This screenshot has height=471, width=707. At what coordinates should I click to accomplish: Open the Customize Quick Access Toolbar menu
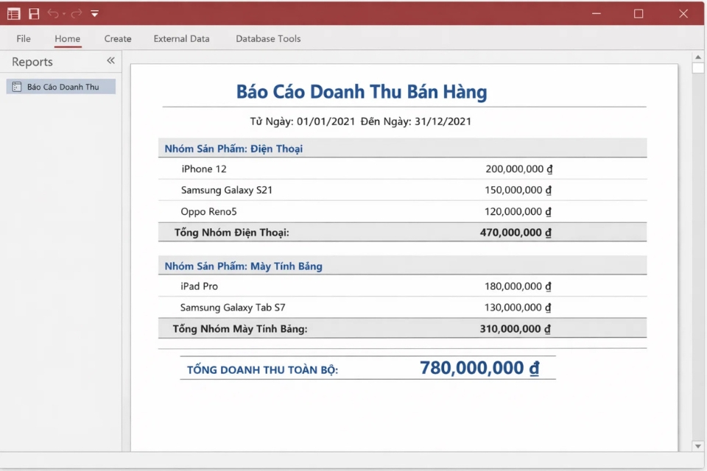(x=94, y=13)
